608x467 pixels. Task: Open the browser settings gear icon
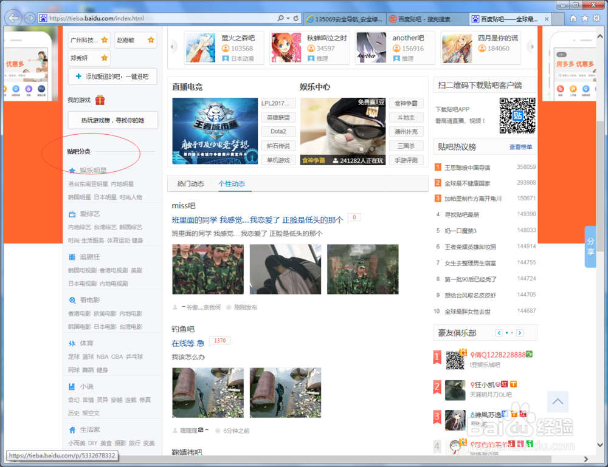[x=596, y=18]
